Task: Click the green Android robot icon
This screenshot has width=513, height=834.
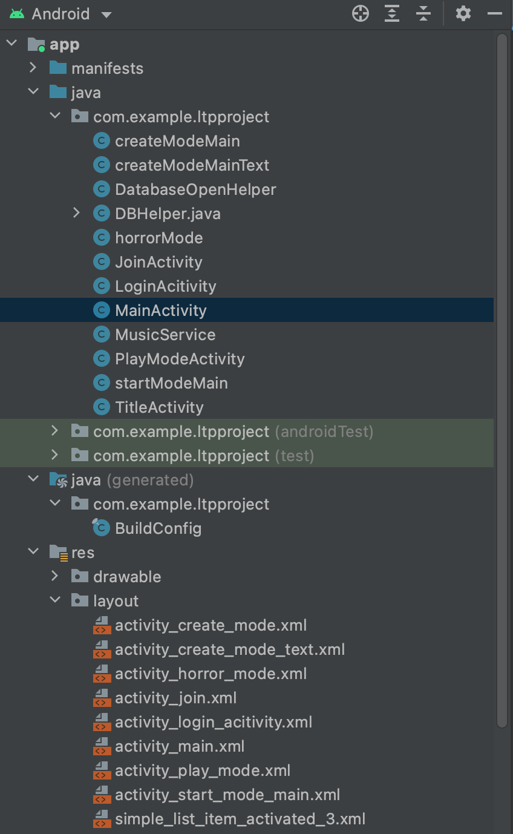Action: click(x=17, y=14)
